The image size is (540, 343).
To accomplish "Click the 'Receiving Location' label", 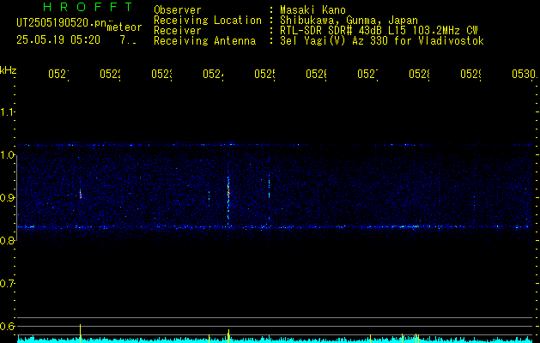I will (208, 21).
